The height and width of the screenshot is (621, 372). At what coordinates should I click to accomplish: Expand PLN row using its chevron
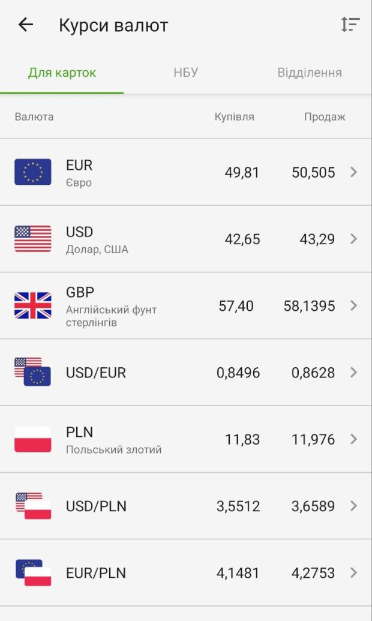click(353, 439)
